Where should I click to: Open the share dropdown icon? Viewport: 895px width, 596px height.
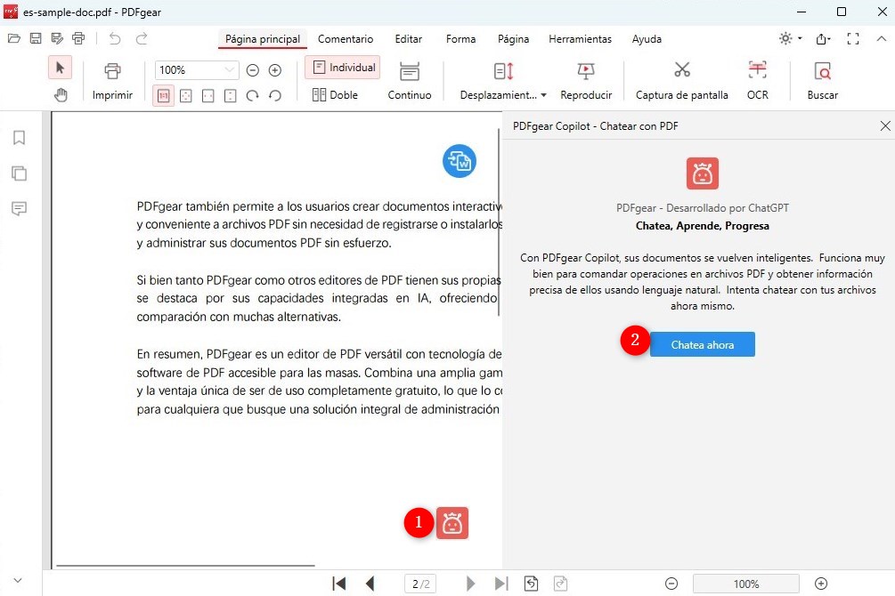[x=823, y=39]
